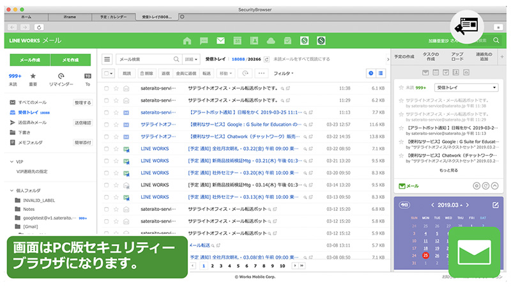Click the mail search magnifier icon
The height and width of the screenshot is (294, 511).
(176, 59)
